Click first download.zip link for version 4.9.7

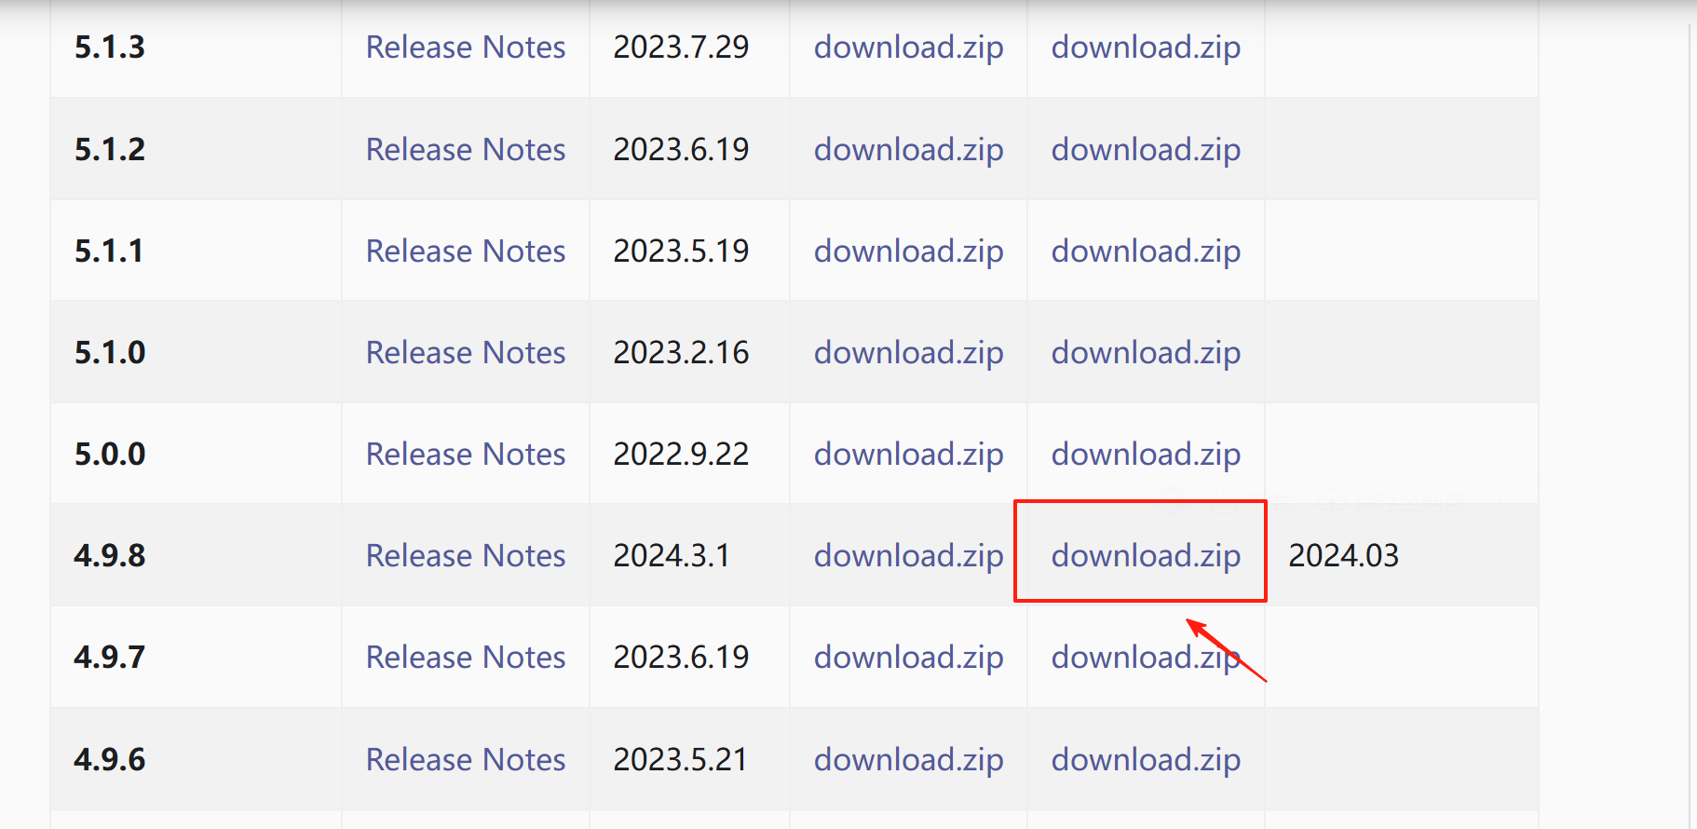(908, 657)
